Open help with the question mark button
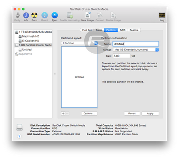 [19, 136]
